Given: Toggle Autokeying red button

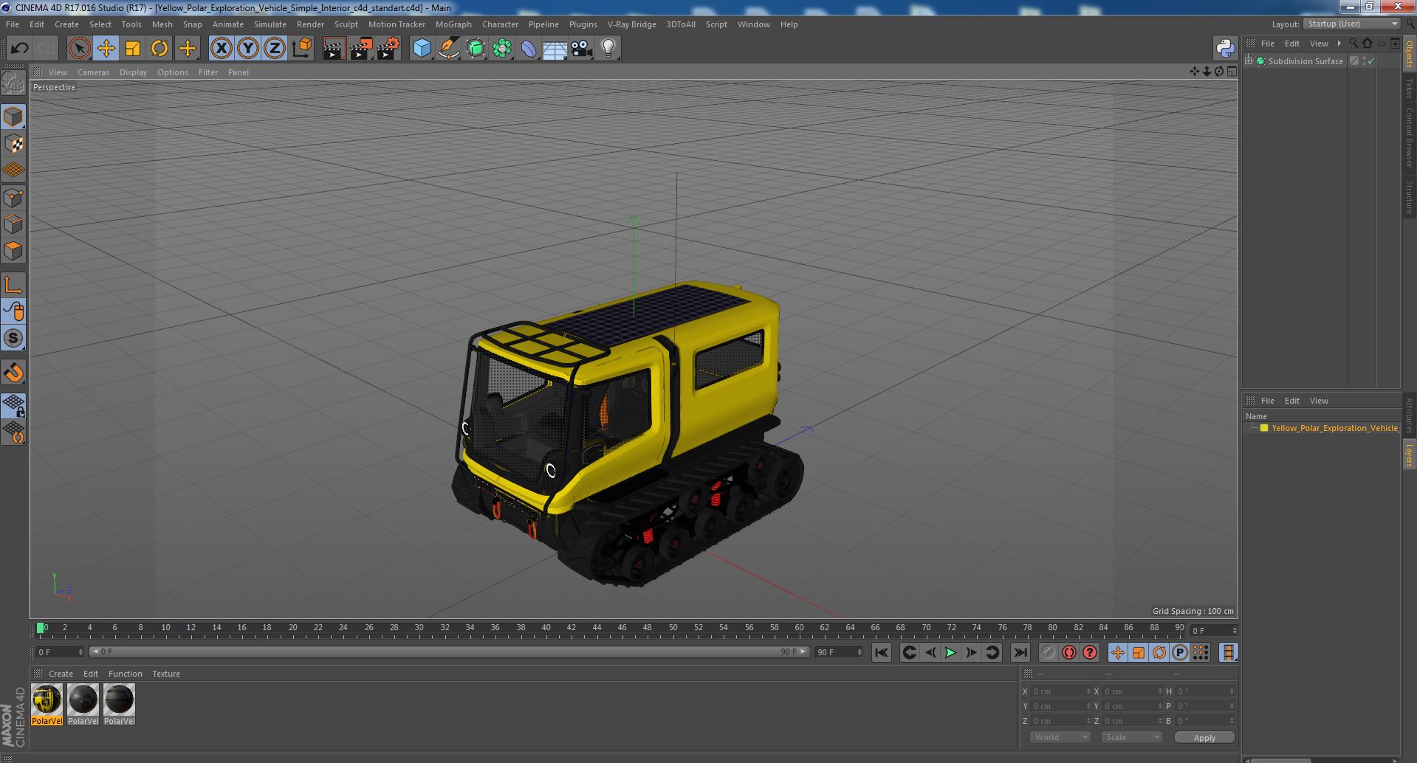Looking at the screenshot, I should click(x=1068, y=652).
